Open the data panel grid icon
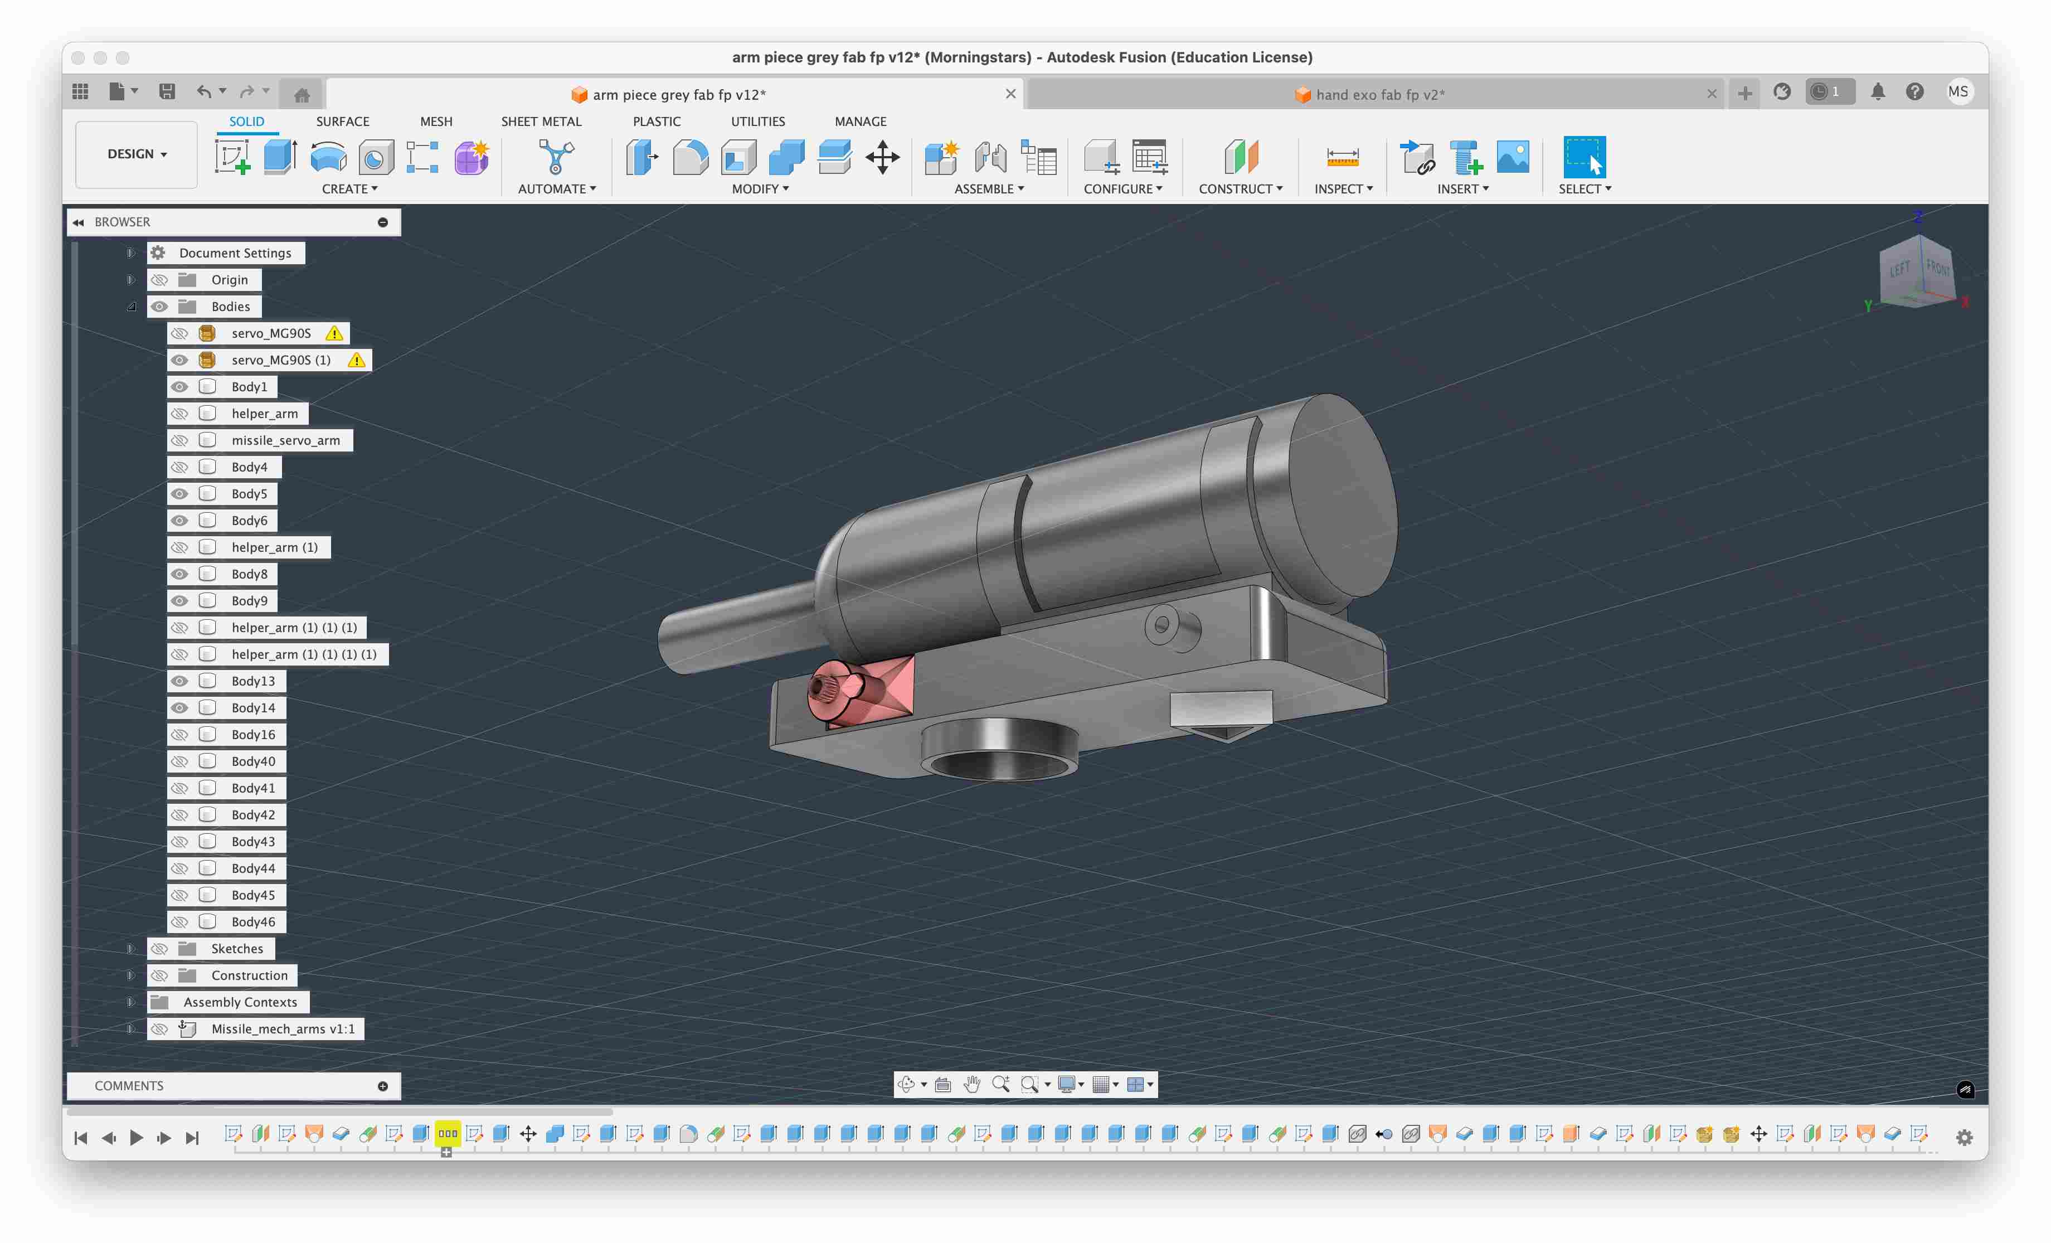 81,91
